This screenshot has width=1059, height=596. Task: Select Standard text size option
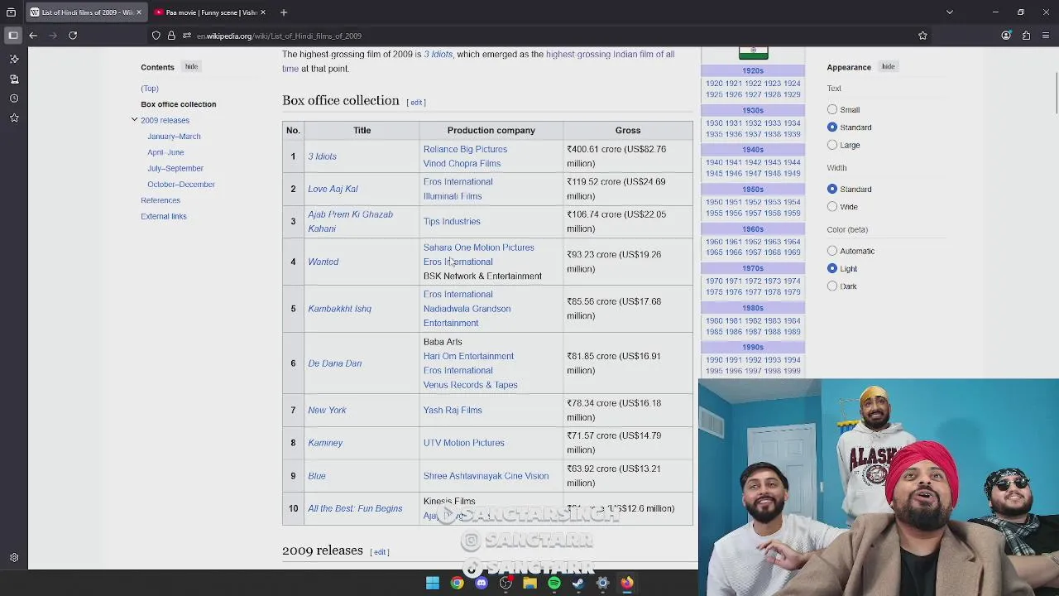click(832, 127)
